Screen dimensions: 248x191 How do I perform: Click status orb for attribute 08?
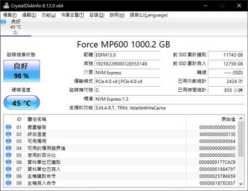(8, 176)
